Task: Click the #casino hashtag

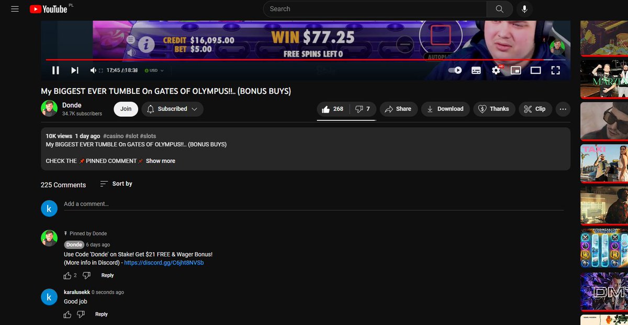Action: click(113, 136)
